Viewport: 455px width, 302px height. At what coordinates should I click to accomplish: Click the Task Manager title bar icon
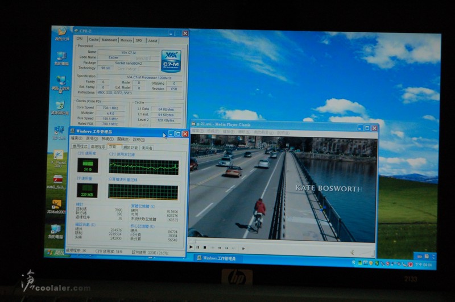pyautogui.click(x=73, y=131)
